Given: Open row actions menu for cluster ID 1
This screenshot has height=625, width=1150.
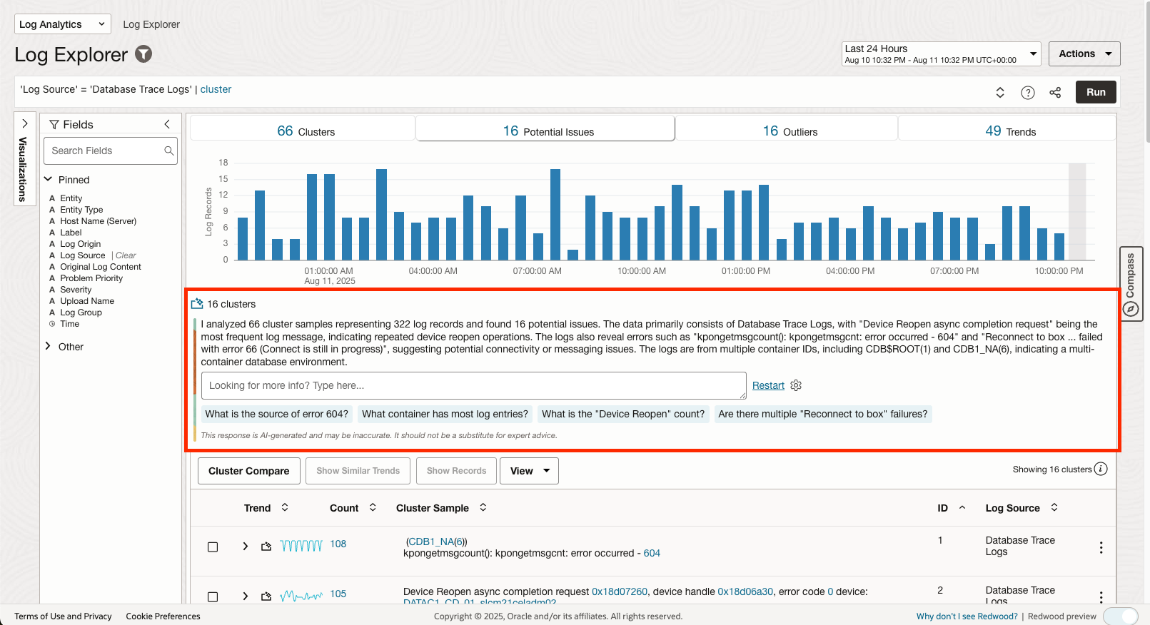Looking at the screenshot, I should 1101,547.
